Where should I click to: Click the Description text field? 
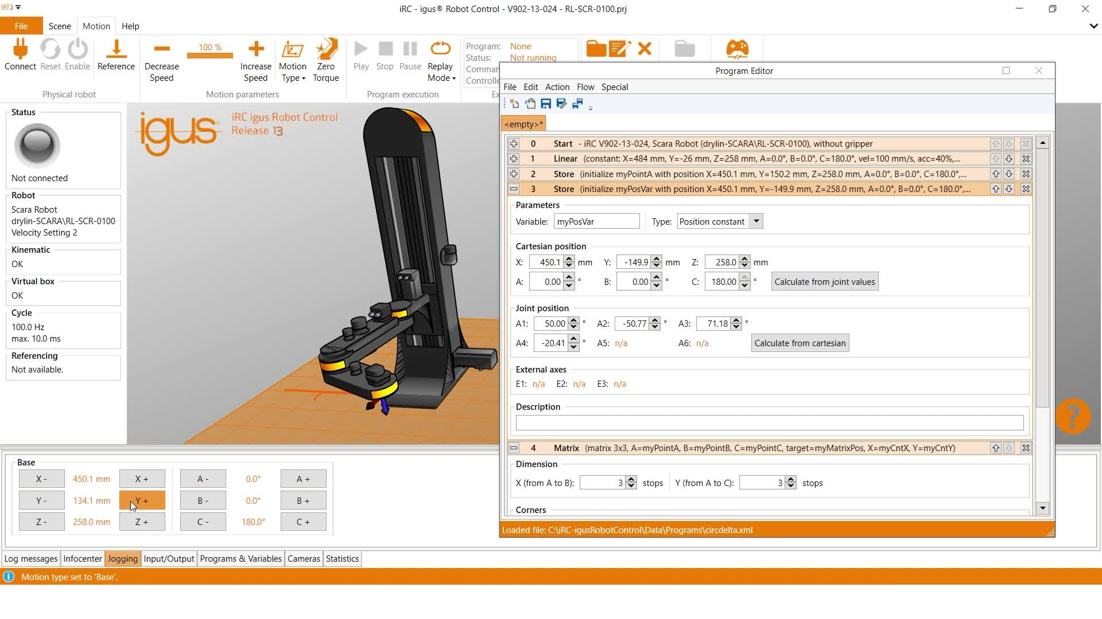coord(770,422)
